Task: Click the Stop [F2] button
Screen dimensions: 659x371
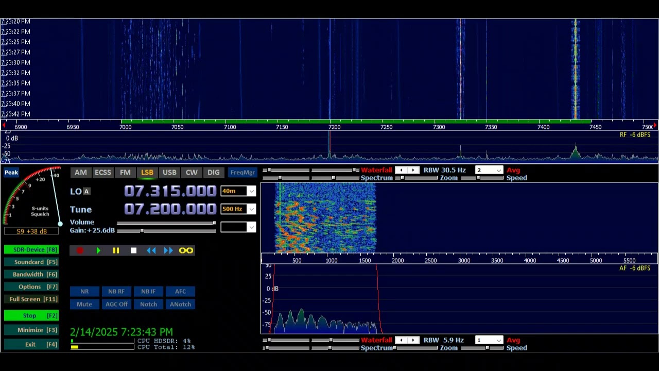Action: (31, 316)
